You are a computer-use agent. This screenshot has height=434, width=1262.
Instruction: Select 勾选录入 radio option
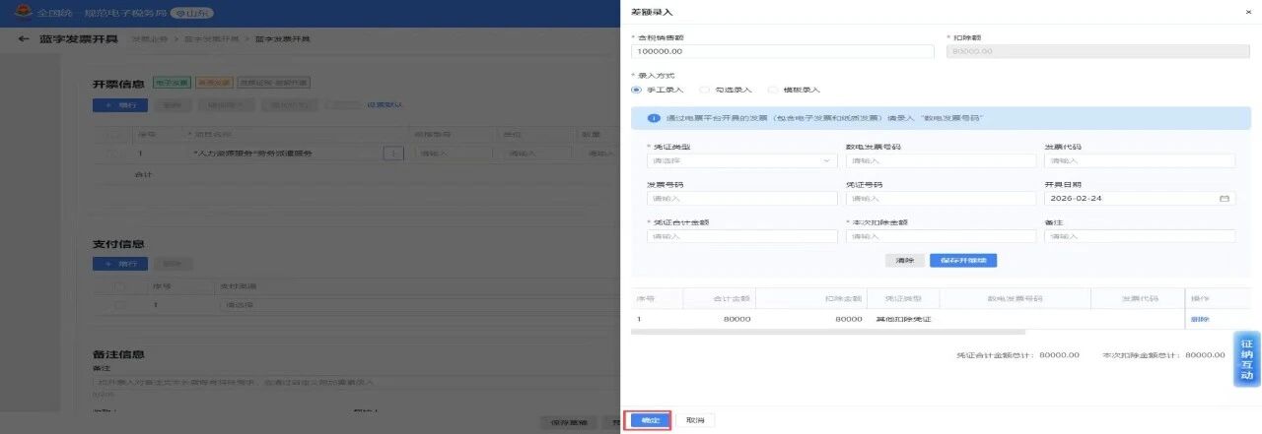pyautogui.click(x=705, y=90)
